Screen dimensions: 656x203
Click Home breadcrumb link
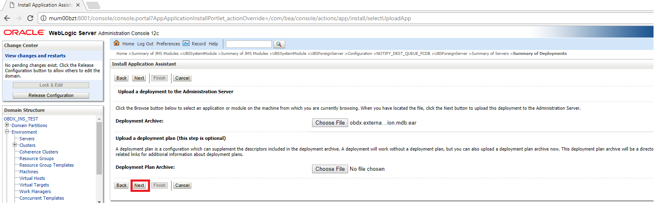[x=122, y=54]
